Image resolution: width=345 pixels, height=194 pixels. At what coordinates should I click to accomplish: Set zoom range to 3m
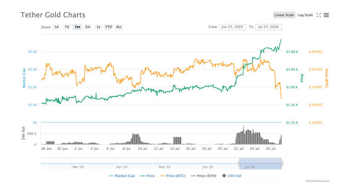(88, 27)
